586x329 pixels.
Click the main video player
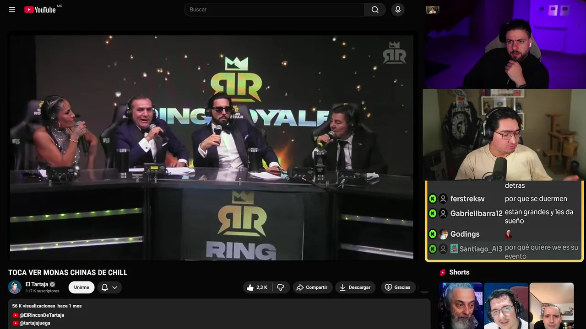click(x=212, y=147)
